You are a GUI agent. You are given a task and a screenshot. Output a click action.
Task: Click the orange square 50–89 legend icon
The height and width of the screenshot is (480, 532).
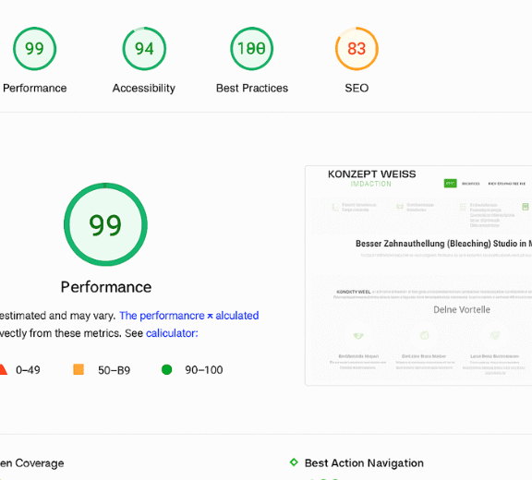(79, 369)
